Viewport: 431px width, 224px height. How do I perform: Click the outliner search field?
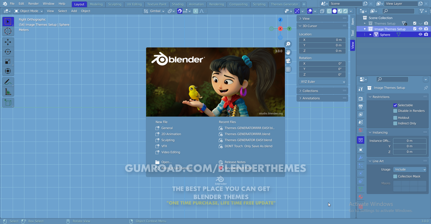click(x=398, y=11)
